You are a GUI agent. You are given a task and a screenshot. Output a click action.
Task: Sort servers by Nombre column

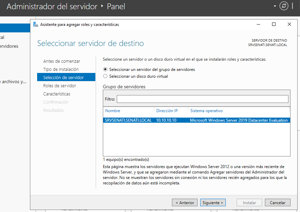[113, 111]
